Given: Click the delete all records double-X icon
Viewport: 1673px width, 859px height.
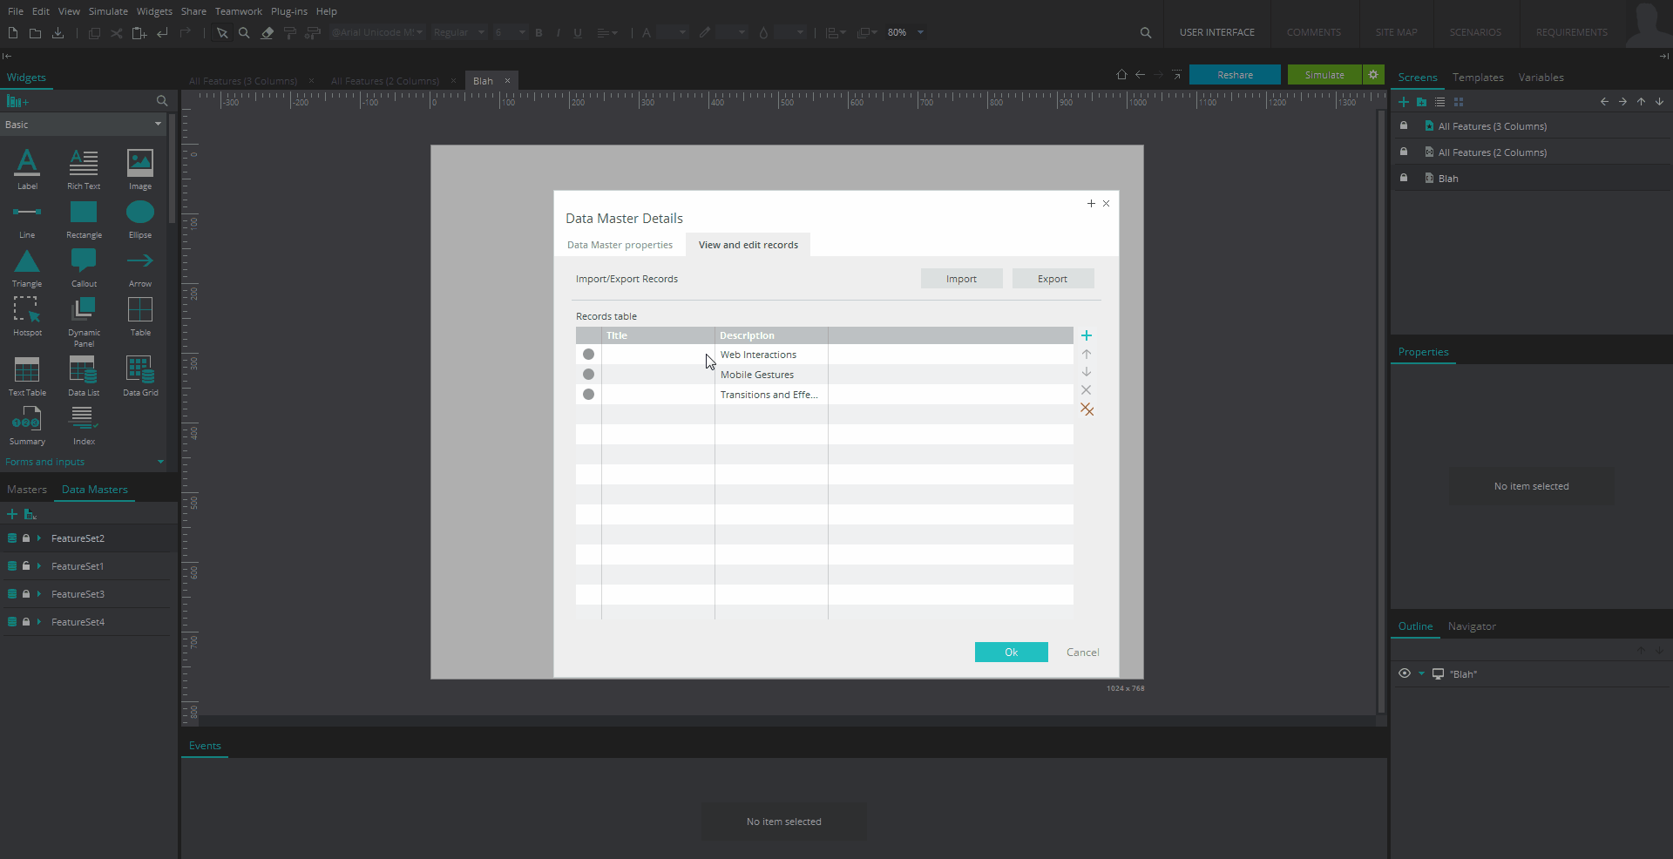Looking at the screenshot, I should [1087, 409].
